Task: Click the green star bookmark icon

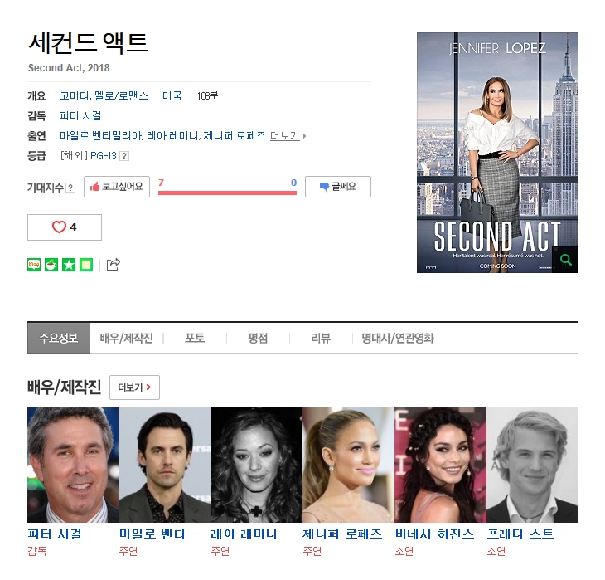Action: pyautogui.click(x=69, y=265)
